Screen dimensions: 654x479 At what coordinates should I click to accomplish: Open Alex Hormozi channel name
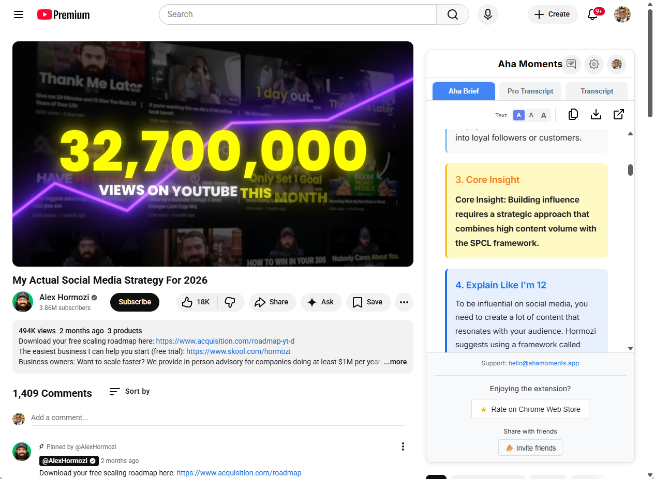(x=64, y=298)
